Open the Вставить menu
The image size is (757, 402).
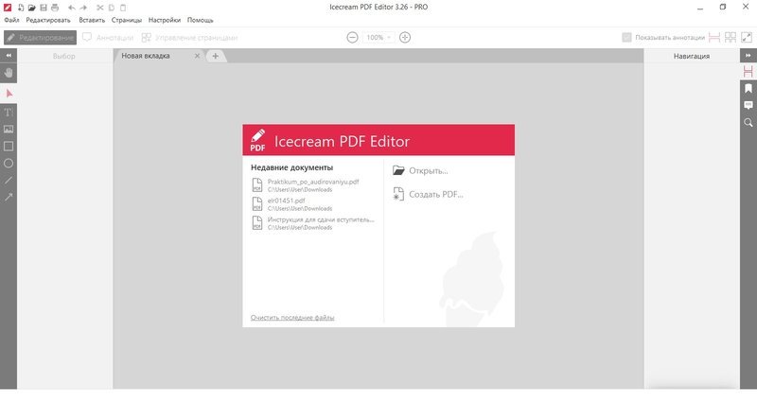(92, 20)
